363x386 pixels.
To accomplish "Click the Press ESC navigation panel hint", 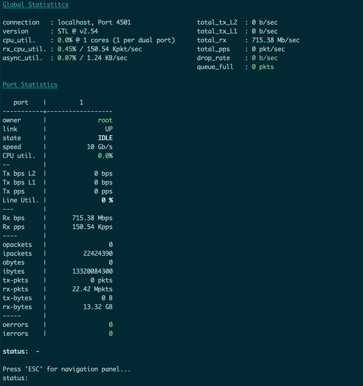I will click(66, 369).
